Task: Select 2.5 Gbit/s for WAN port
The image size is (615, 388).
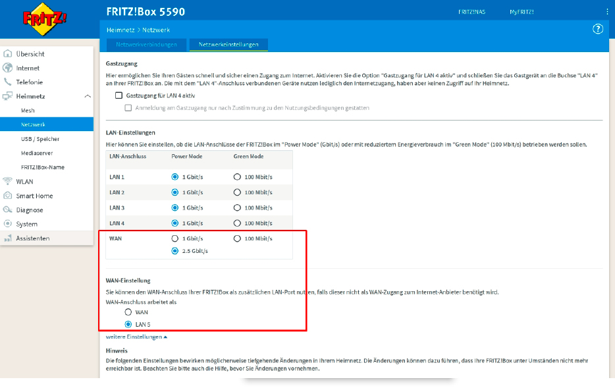Action: [175, 251]
